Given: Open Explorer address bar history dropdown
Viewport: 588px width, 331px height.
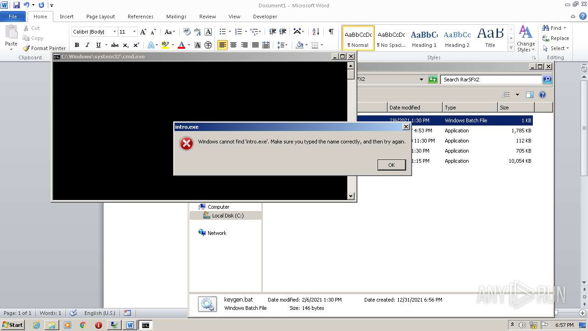Looking at the screenshot, I should point(421,80).
